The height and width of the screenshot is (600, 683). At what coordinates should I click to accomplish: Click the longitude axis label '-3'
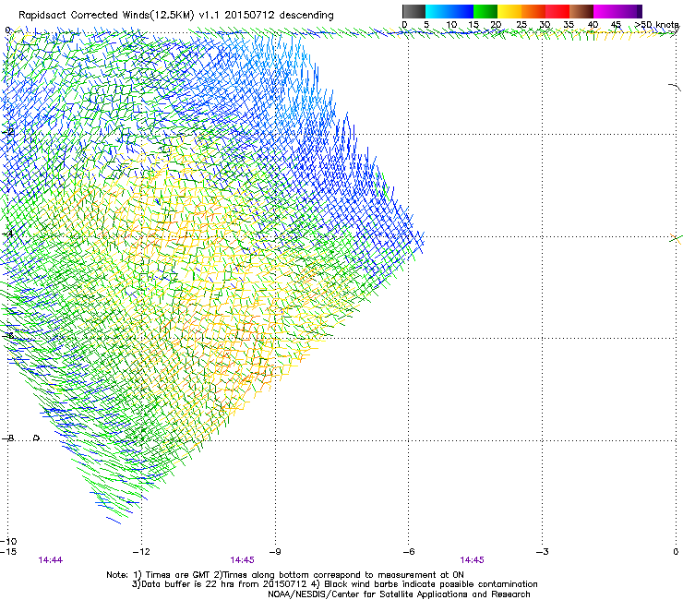pos(542,552)
